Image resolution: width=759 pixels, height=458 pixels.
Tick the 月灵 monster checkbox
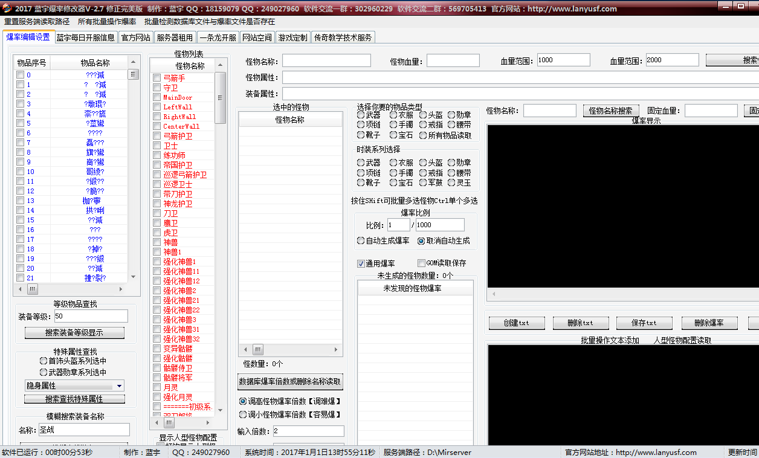click(x=157, y=387)
